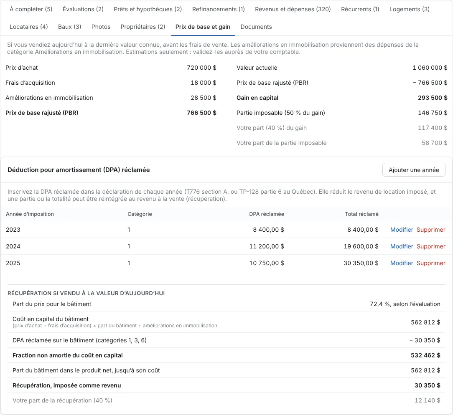The height and width of the screenshot is (415, 453).
Task: Select the 2023 tax year cell
Action: [x=13, y=230]
